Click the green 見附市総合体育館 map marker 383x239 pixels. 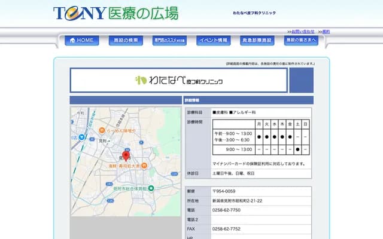tap(151, 188)
